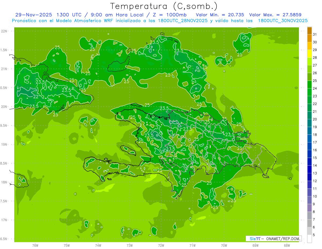Screen dimensions: 322x249
Task: Click the '1300 UTC' forecast time
Action: 69,15
